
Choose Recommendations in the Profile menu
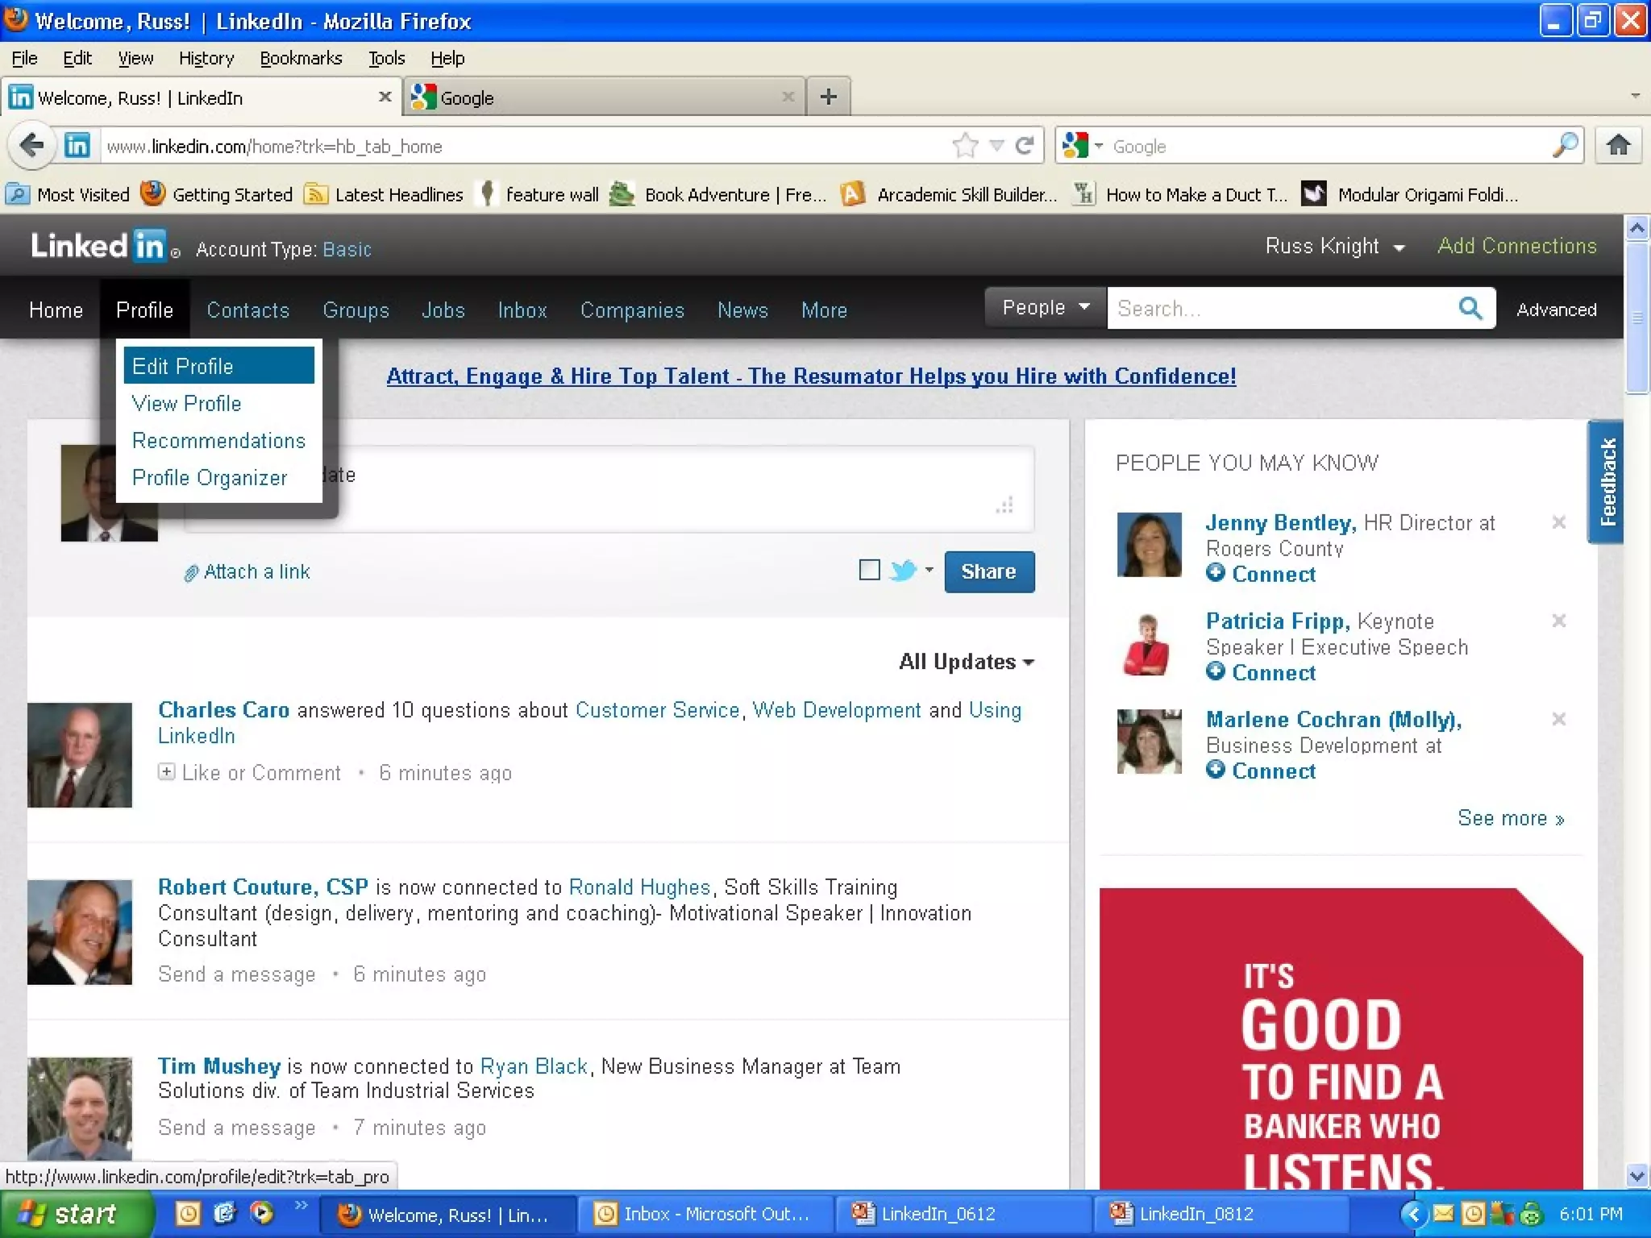[x=218, y=441]
